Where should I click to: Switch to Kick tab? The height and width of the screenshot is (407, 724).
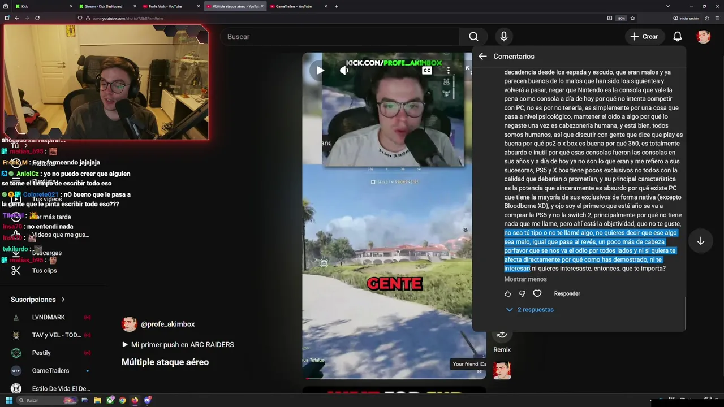tap(44, 6)
